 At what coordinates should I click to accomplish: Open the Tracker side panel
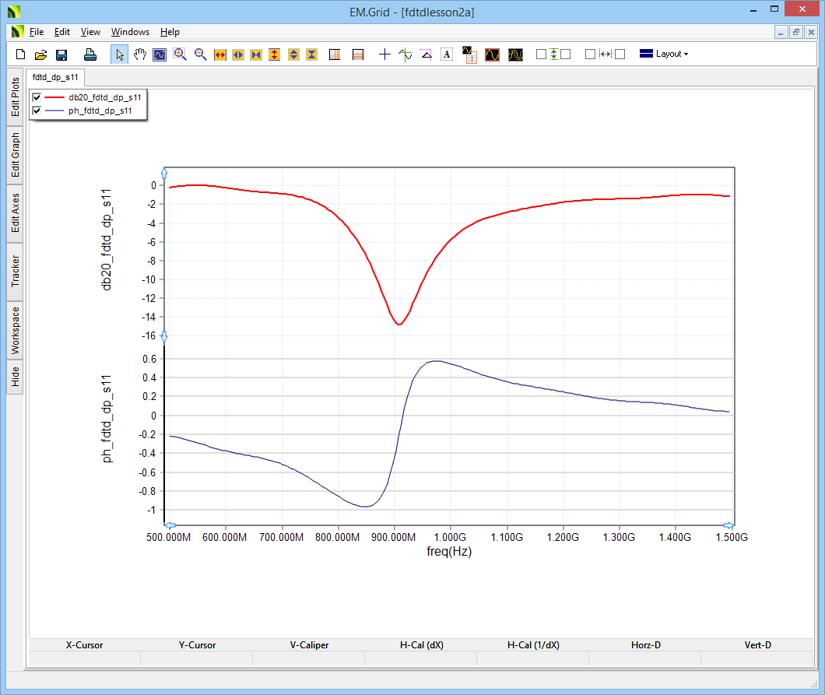coord(15,271)
